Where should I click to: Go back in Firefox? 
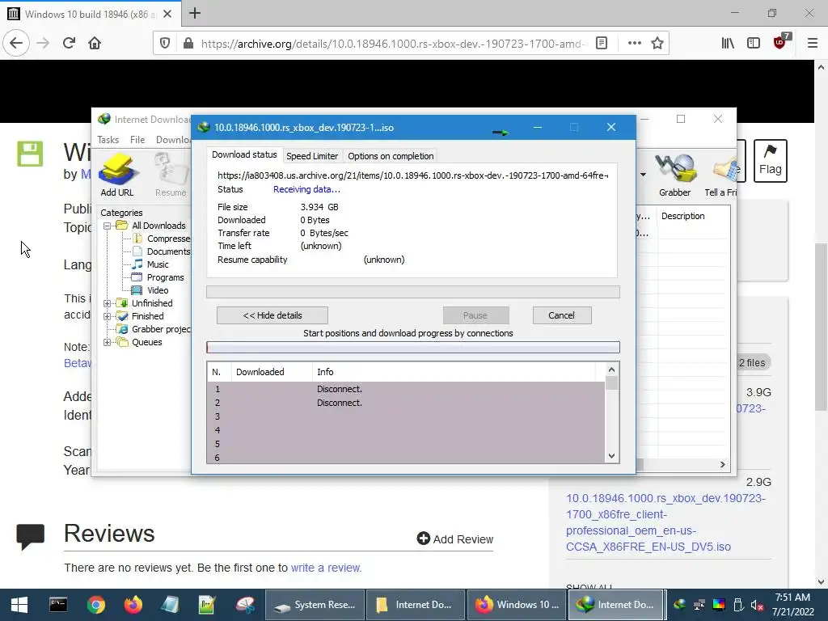16,43
